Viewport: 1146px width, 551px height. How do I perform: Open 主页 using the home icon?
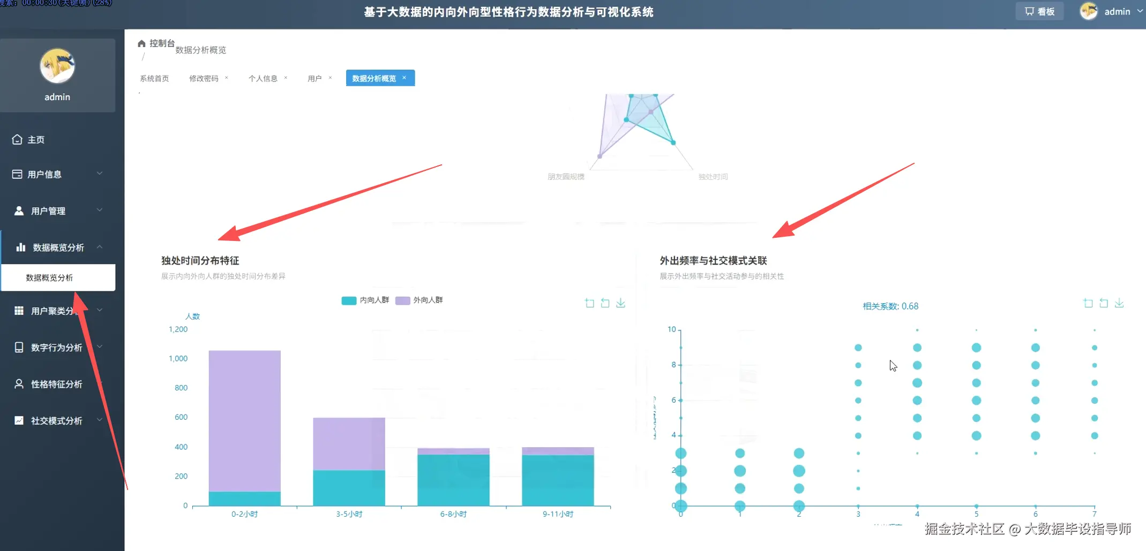(x=17, y=139)
